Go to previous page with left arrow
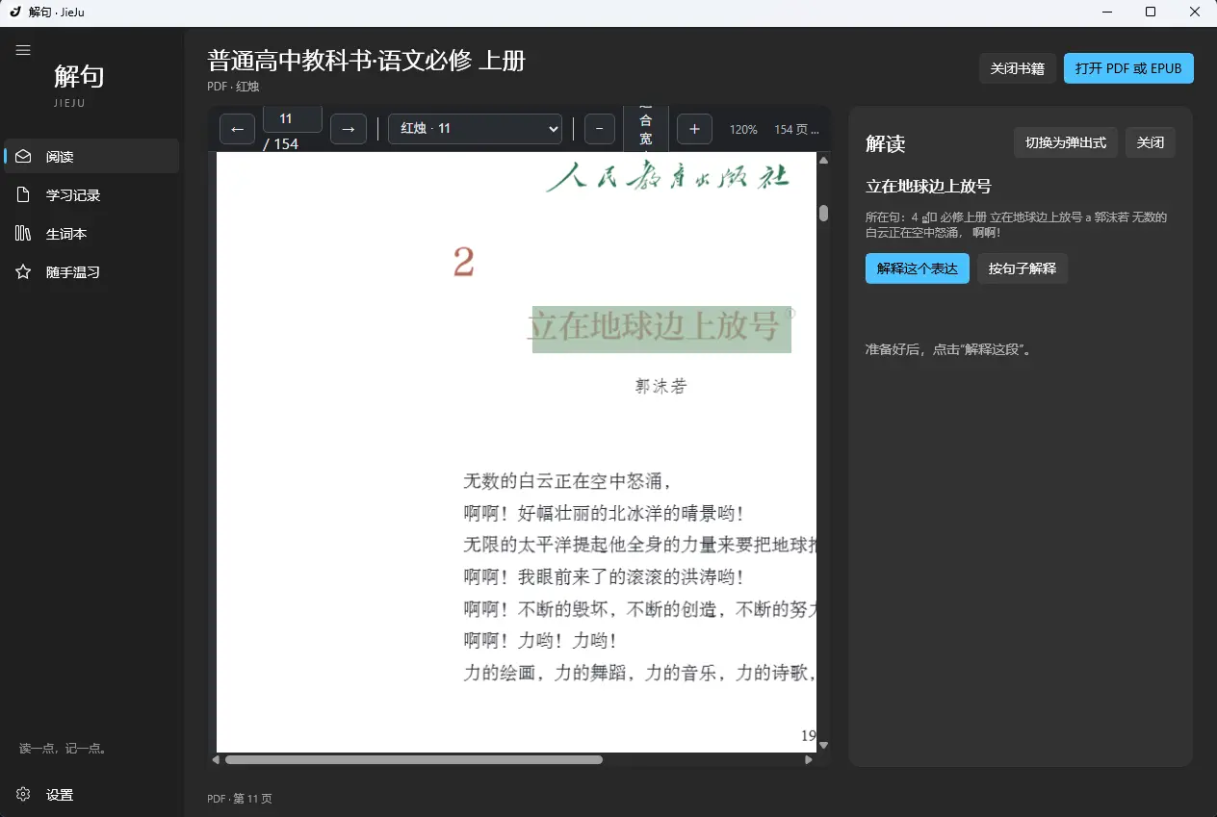1217x817 pixels. (x=237, y=129)
